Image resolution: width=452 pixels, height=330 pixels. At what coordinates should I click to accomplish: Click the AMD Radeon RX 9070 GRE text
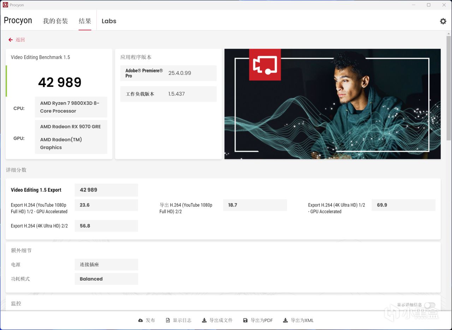point(70,126)
